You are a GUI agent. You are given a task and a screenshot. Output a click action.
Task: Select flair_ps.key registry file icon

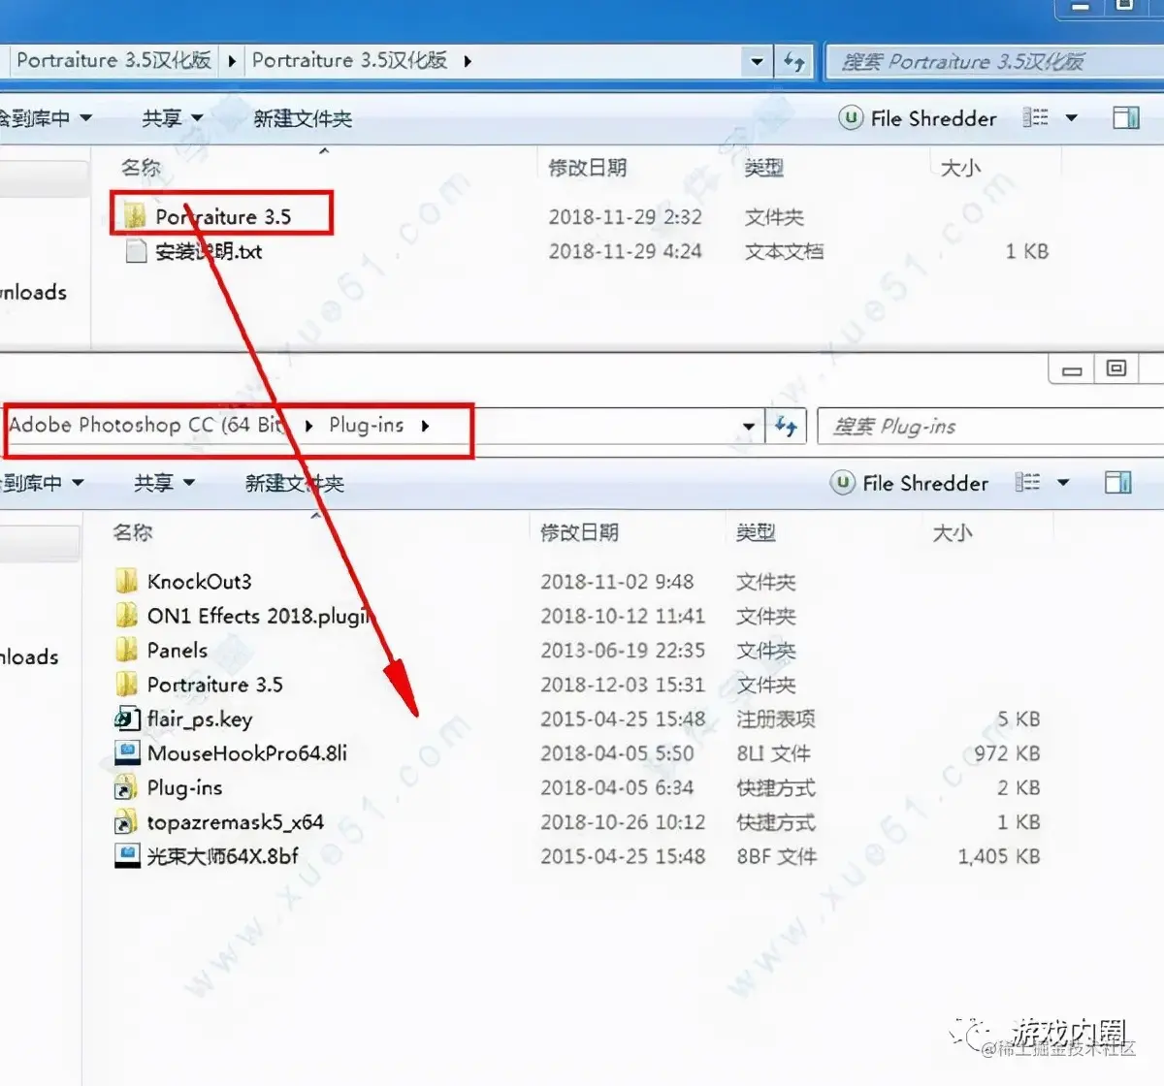click(x=127, y=719)
